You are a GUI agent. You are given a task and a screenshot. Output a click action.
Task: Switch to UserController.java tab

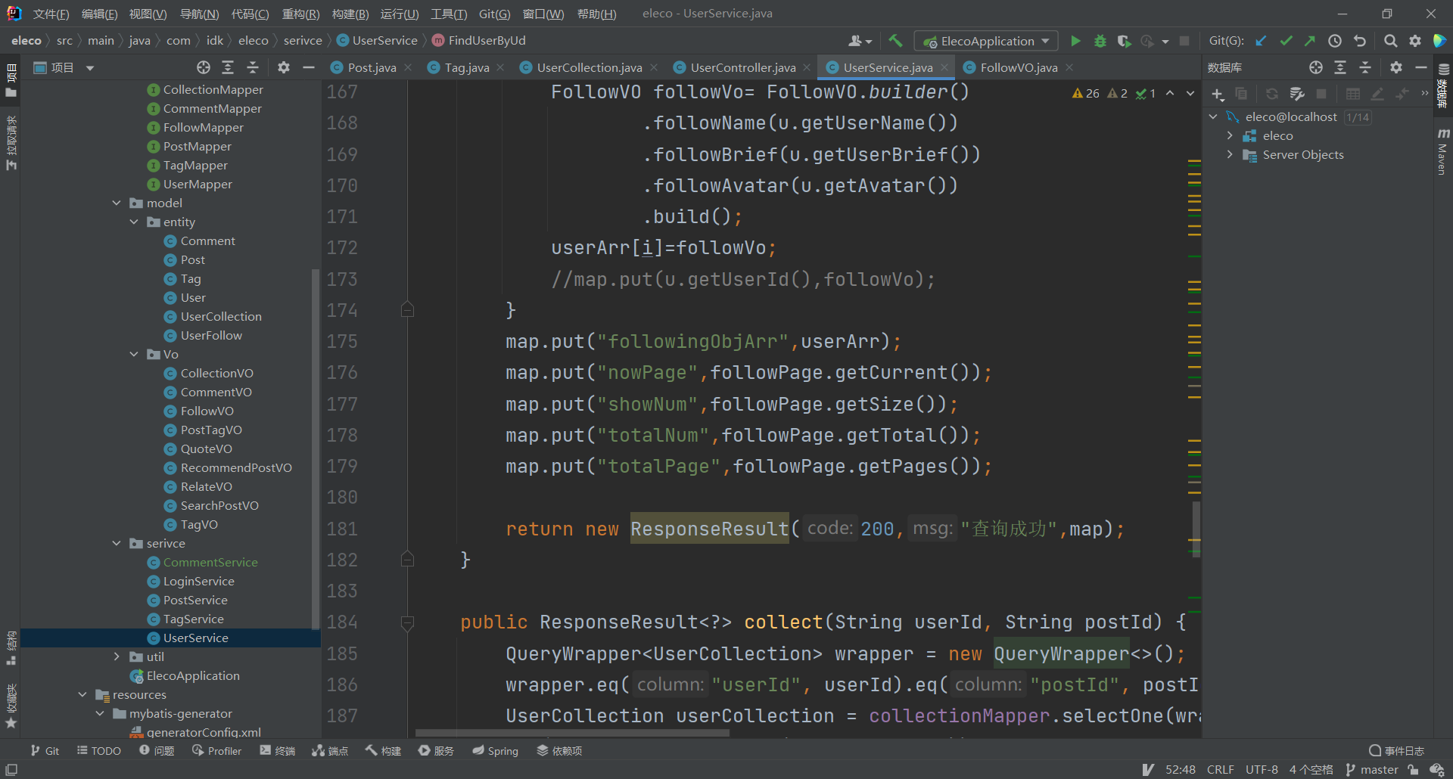pyautogui.click(x=743, y=67)
